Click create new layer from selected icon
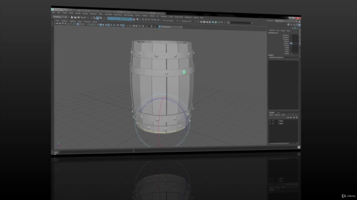Viewport: 357px width, 200px height. pos(297,117)
